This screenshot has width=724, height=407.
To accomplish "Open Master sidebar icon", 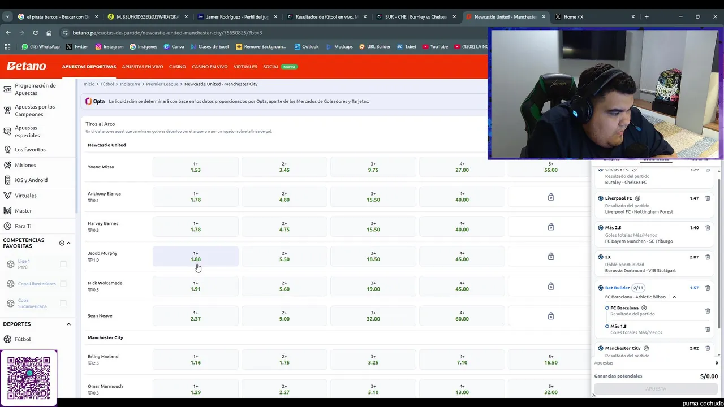I will pyautogui.click(x=7, y=211).
